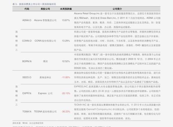Click description line starting '奥瑞金种业股份有限公司'

click(x=117, y=73)
